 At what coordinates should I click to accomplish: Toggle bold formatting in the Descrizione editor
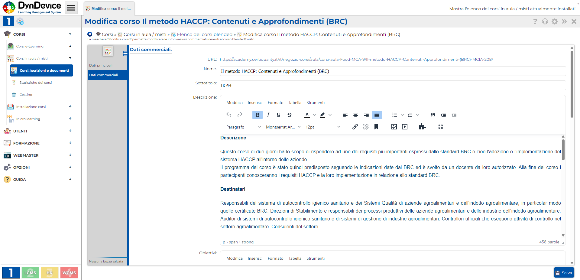(257, 115)
